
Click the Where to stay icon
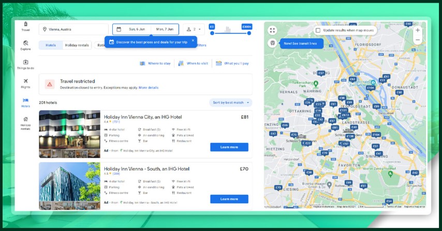click(x=143, y=64)
